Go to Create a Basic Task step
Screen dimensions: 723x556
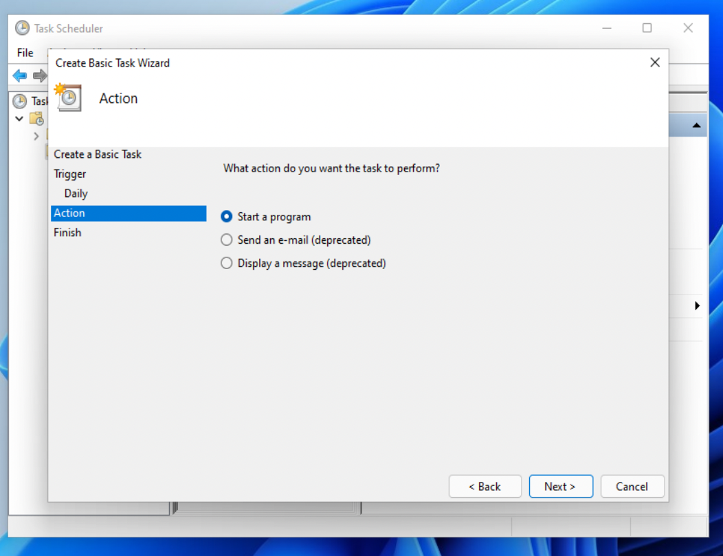pos(98,154)
